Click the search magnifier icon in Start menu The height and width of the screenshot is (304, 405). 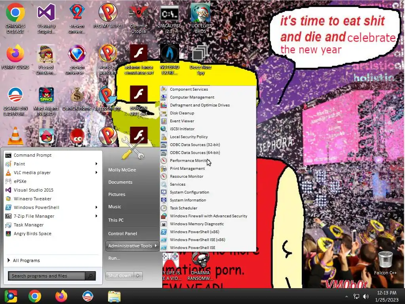[91, 276]
